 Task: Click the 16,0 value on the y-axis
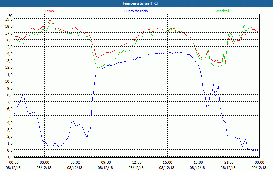pyautogui.click(x=9, y=40)
